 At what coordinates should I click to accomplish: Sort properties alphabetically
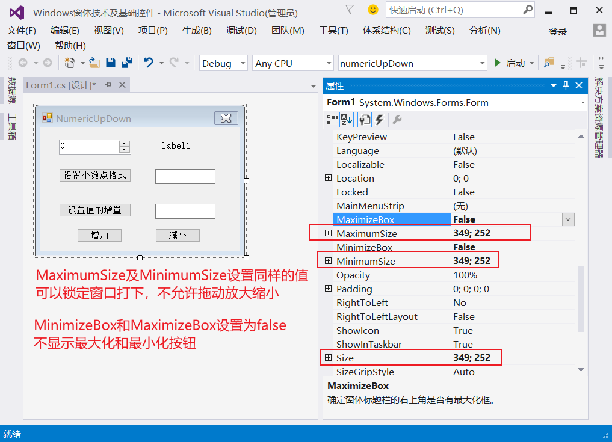click(x=347, y=120)
